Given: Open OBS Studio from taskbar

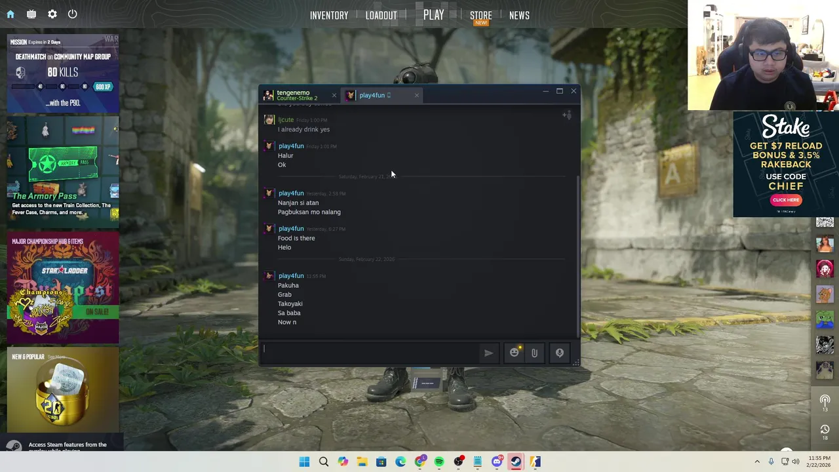Looking at the screenshot, I should (458, 462).
